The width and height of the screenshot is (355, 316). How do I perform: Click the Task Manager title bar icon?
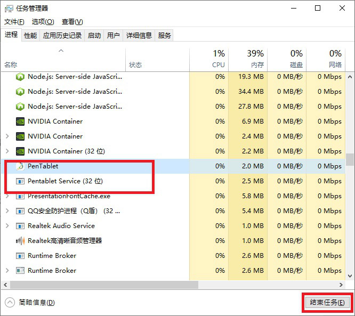click(9, 9)
